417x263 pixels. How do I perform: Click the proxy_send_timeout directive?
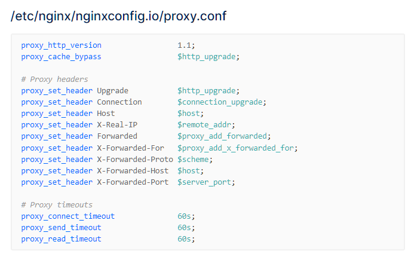click(61, 228)
